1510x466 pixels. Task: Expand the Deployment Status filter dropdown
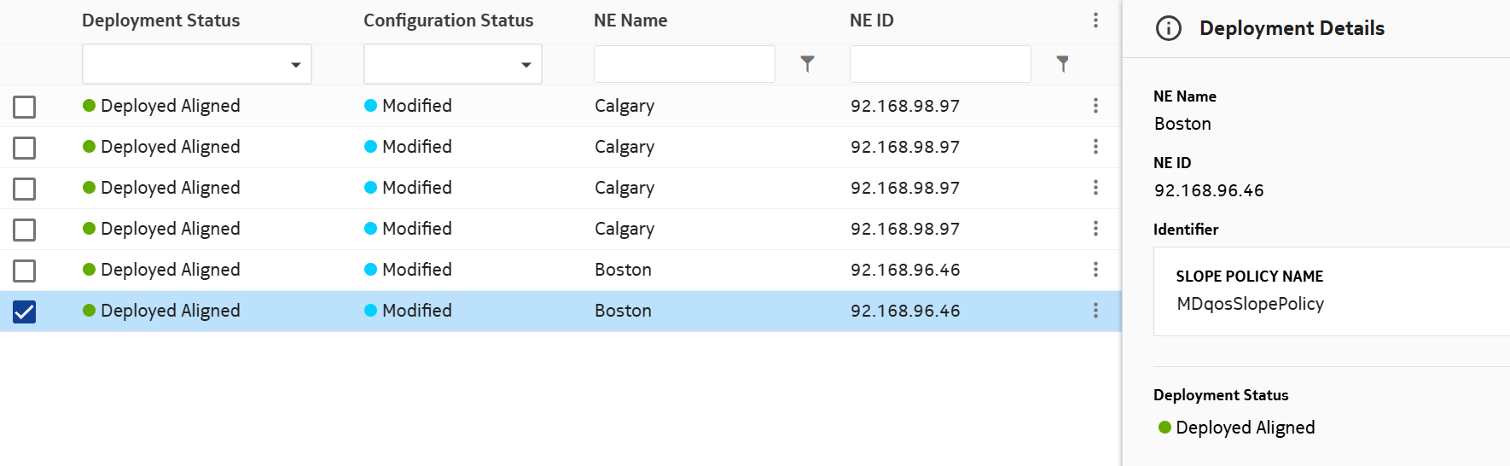coord(197,65)
